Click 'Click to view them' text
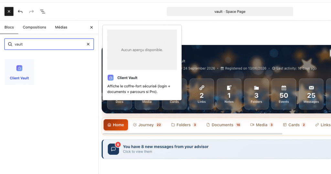 click(137, 152)
